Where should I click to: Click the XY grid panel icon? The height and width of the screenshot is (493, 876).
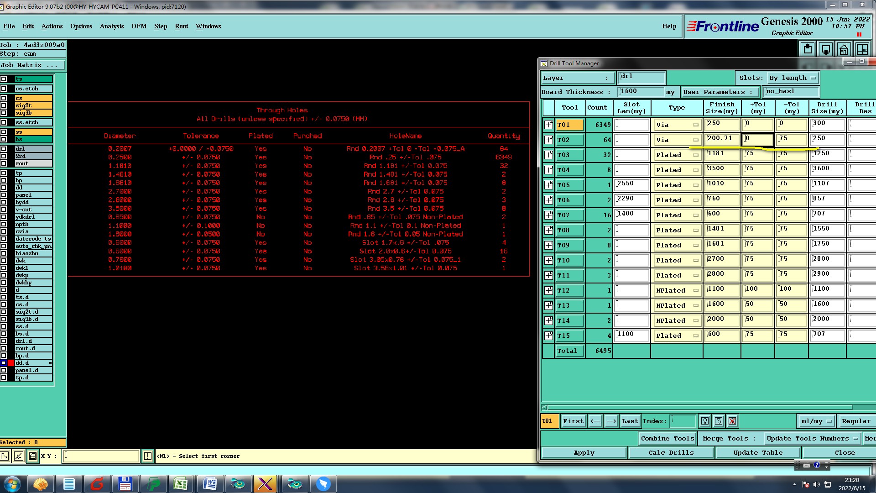click(862, 49)
